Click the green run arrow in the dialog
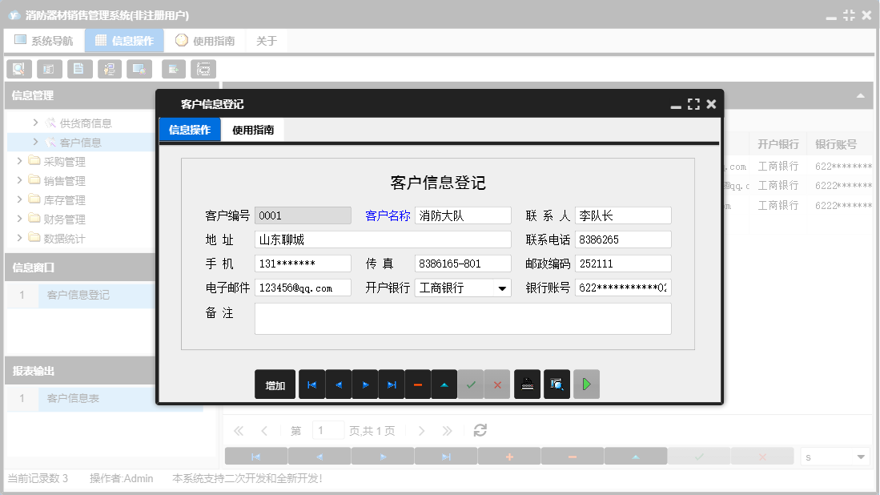The image size is (880, 495). click(x=585, y=384)
